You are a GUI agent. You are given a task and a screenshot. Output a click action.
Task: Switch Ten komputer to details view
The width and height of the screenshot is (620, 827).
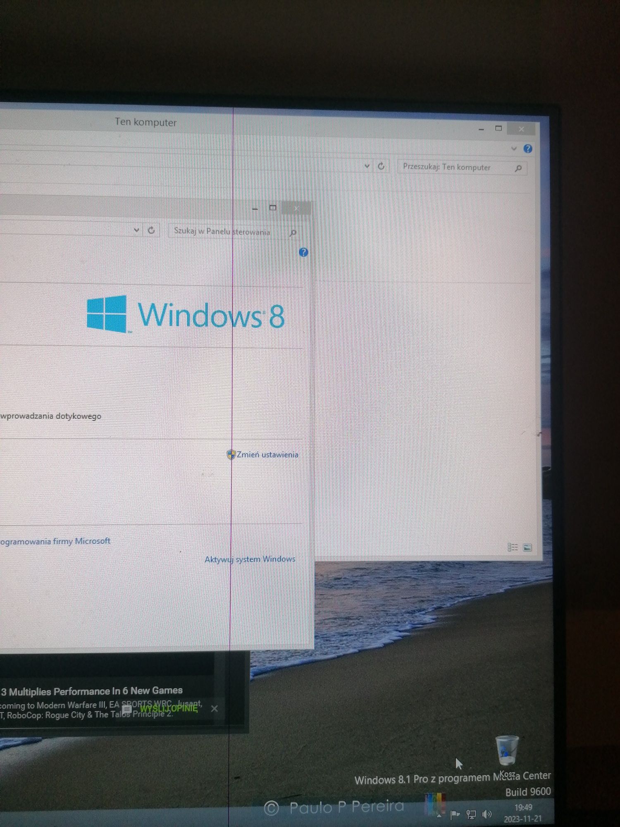pos(513,547)
